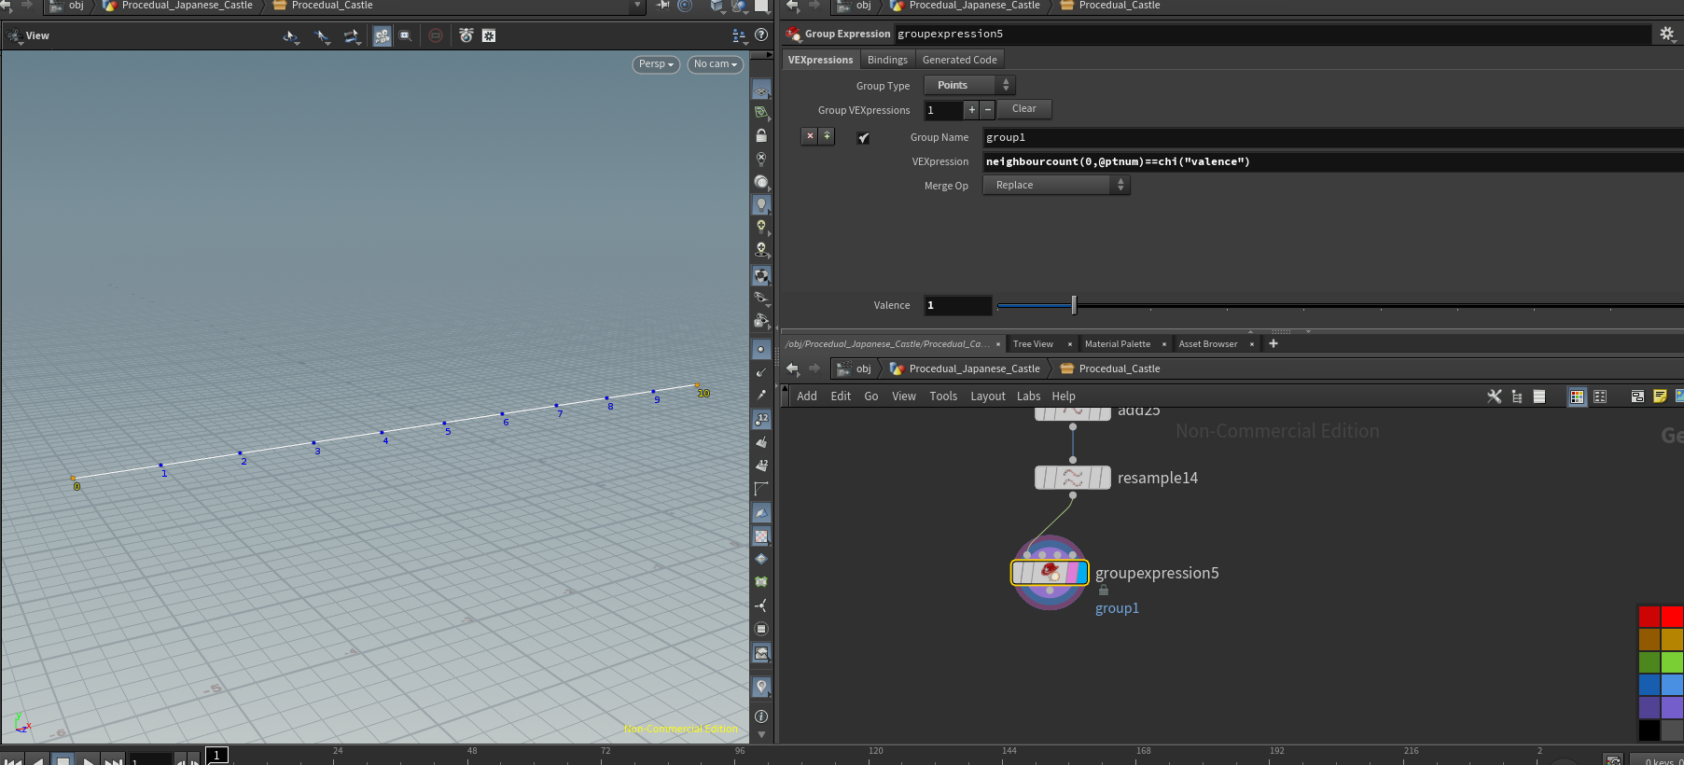Pick the bright red color swatch
The image size is (1684, 765).
(x=1672, y=616)
